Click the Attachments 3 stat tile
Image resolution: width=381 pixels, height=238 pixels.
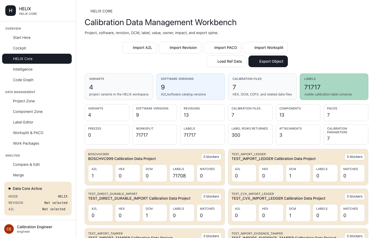coord(298,134)
